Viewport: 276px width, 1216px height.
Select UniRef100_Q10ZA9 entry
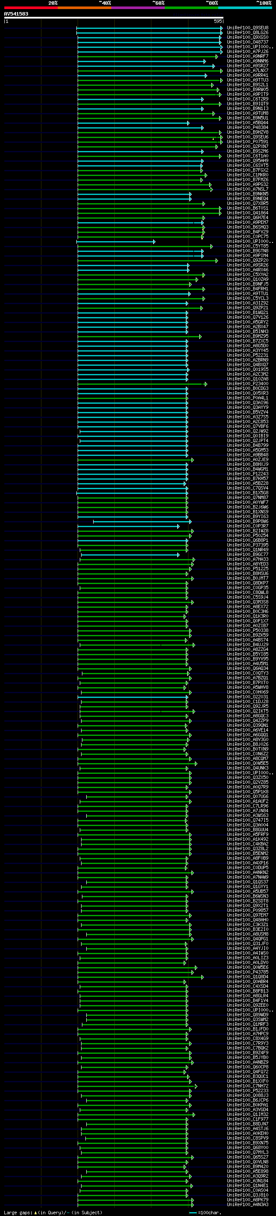pos(248,280)
